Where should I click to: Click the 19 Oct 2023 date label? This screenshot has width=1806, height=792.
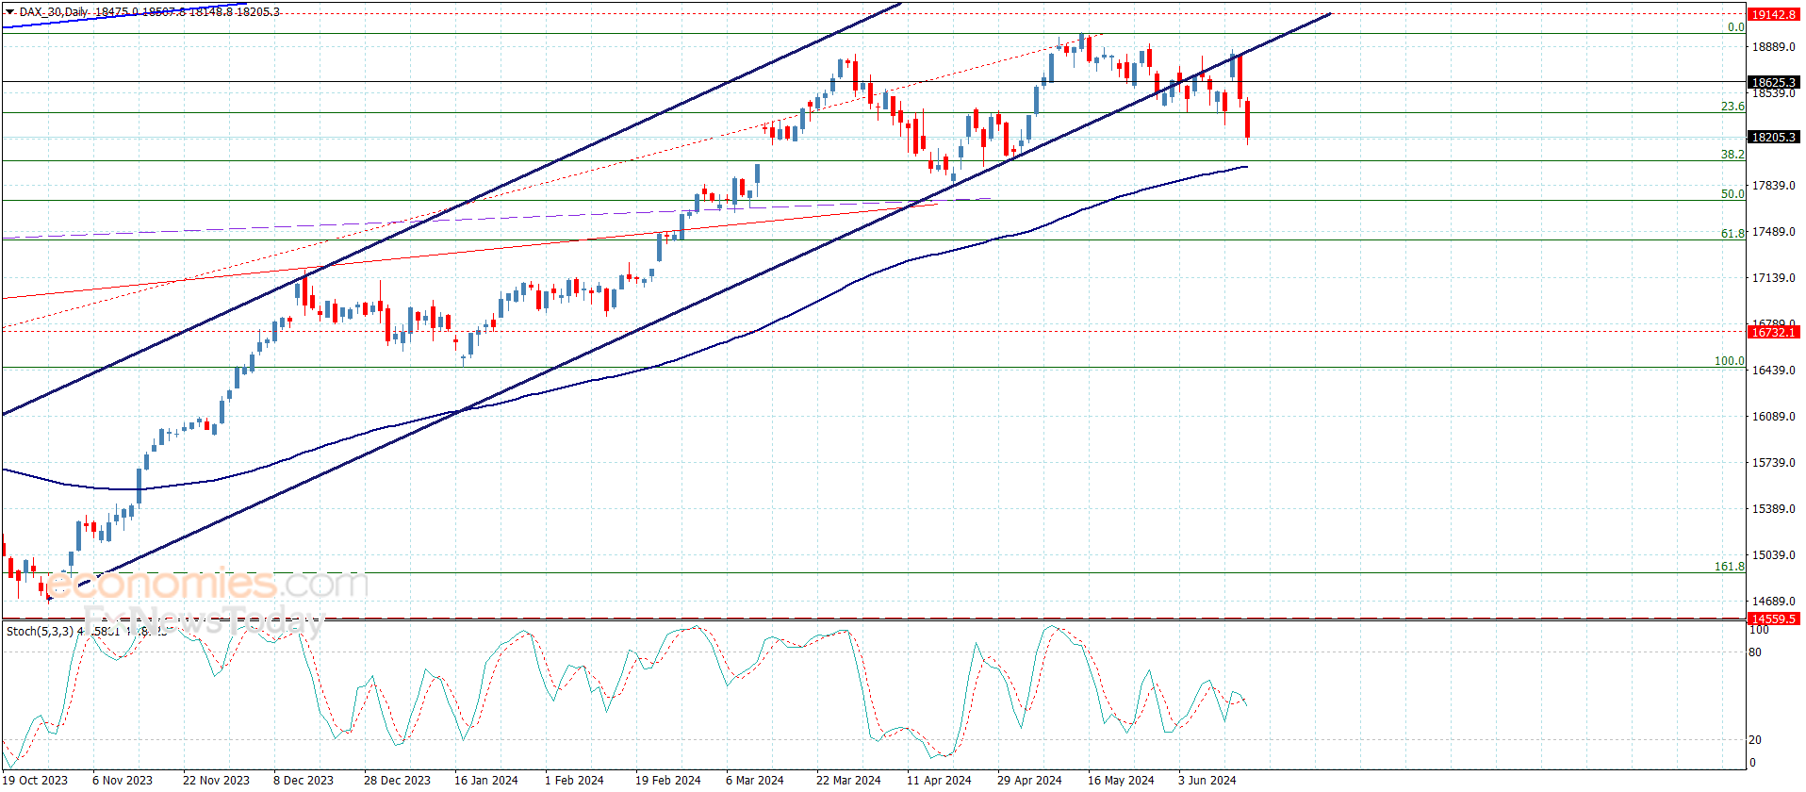tap(36, 780)
